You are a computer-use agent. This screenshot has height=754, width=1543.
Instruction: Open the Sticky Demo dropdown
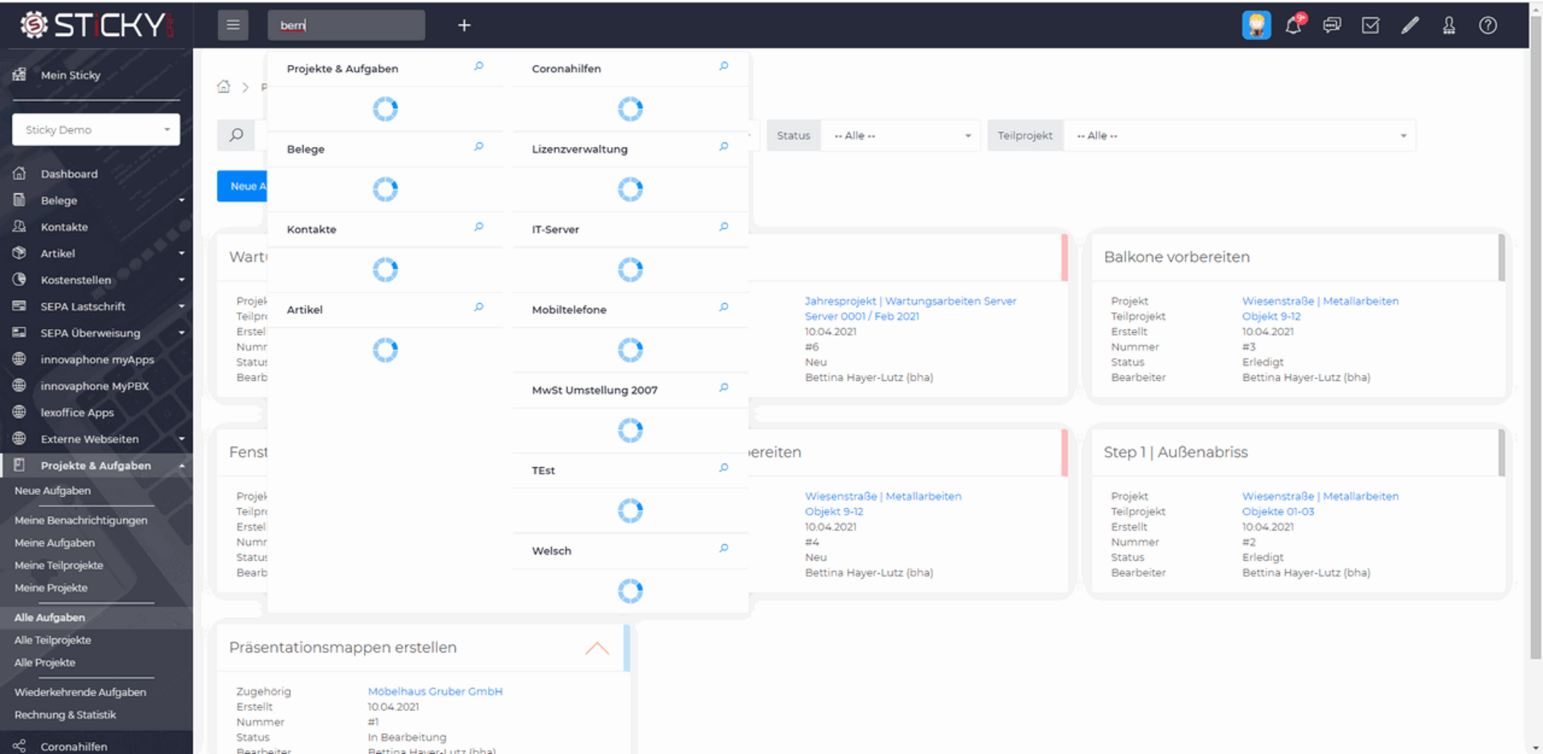point(96,129)
